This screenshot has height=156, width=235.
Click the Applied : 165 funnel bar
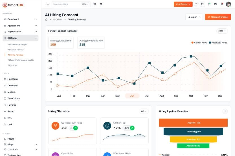coord(193,123)
